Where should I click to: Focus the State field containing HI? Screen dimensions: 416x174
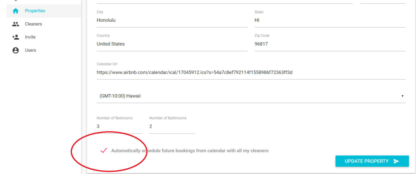(x=330, y=20)
